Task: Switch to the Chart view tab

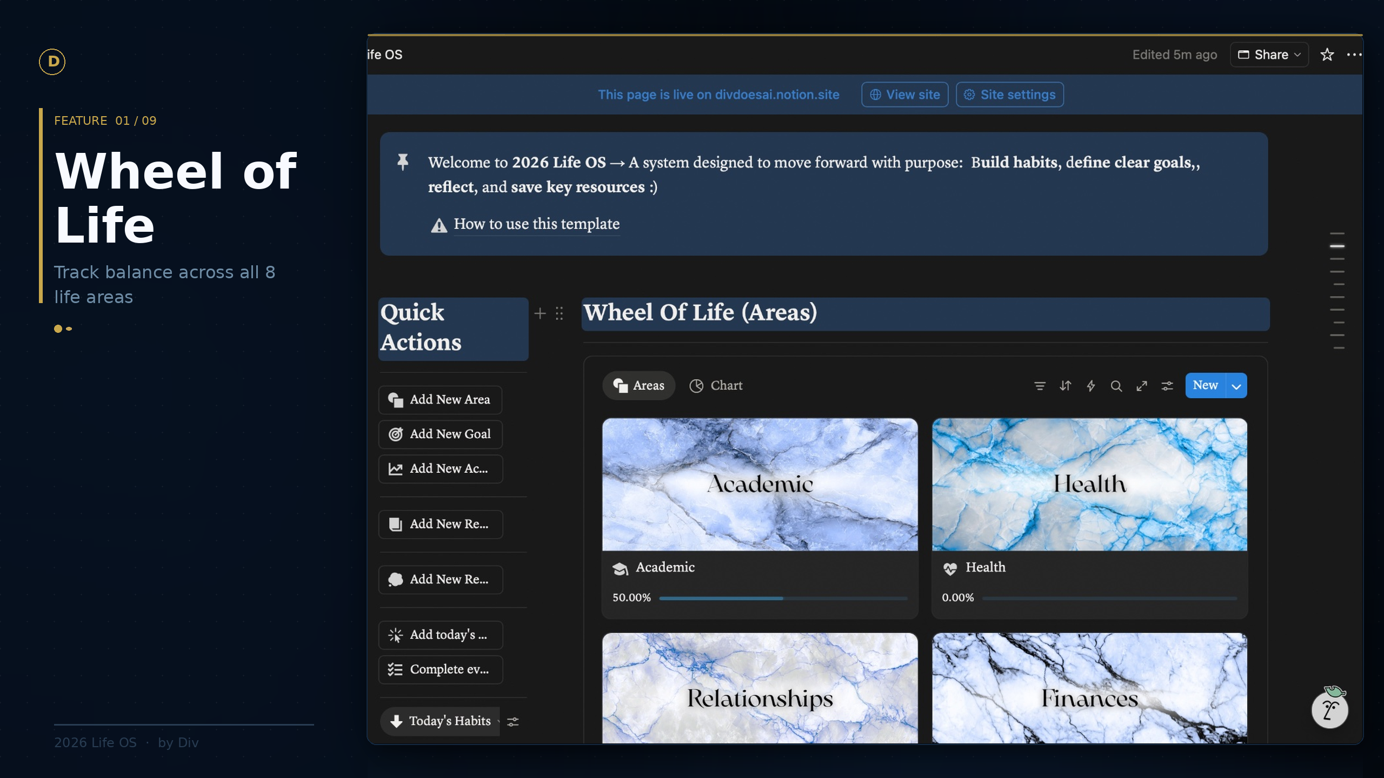Action: [716, 385]
